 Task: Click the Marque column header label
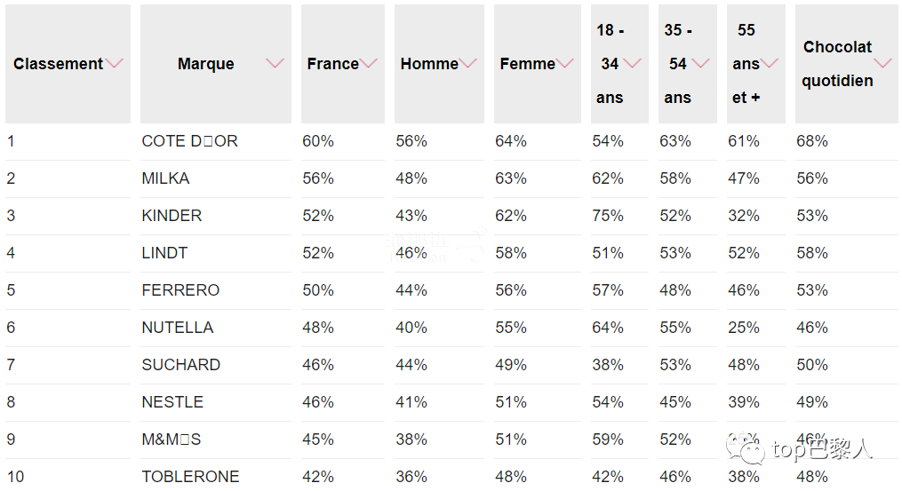pyautogui.click(x=206, y=63)
